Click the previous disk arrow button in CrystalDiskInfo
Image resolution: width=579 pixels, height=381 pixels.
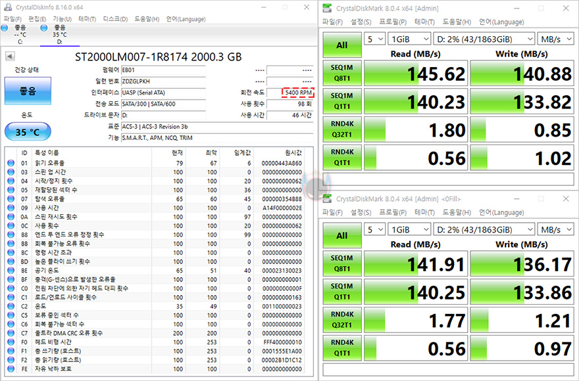[10, 56]
